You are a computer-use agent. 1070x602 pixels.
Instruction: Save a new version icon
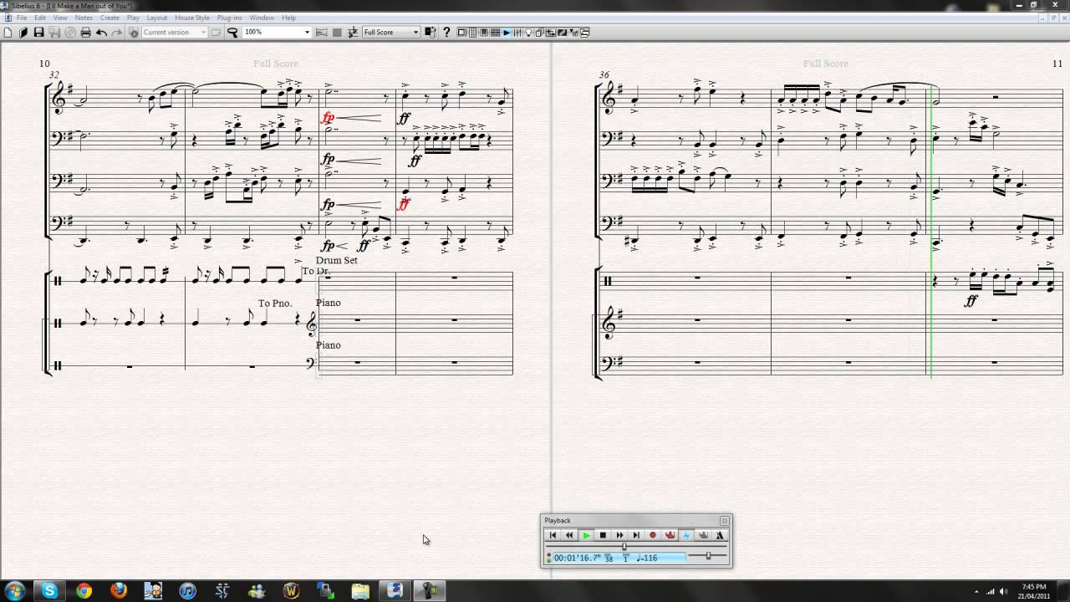pos(134,33)
